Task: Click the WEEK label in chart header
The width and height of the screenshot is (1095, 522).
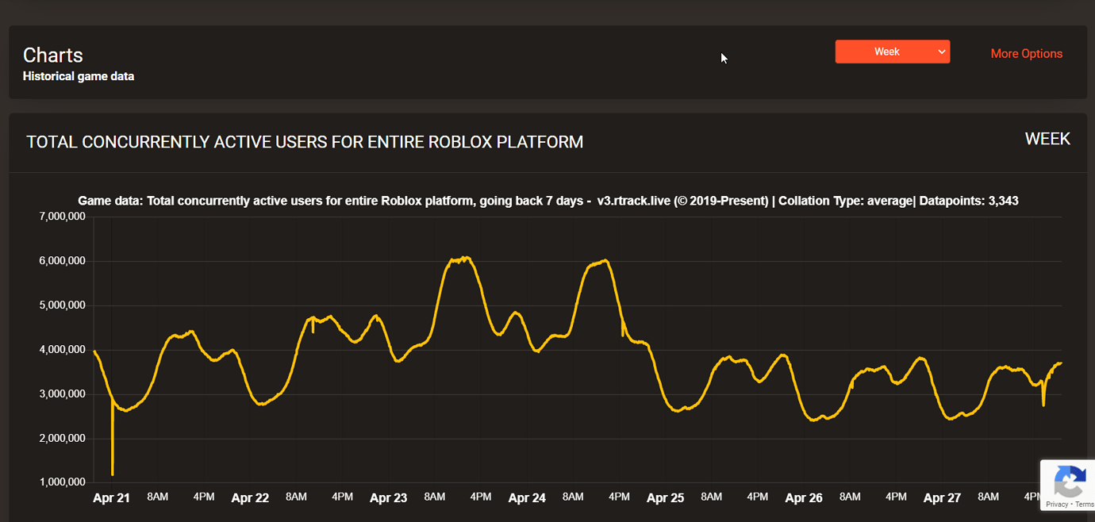Action: (x=1047, y=140)
